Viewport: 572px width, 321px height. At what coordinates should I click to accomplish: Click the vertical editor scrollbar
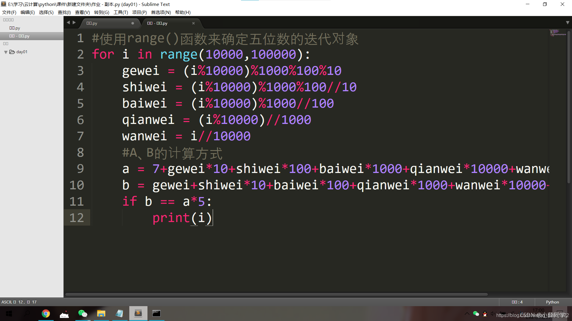pos(569,107)
